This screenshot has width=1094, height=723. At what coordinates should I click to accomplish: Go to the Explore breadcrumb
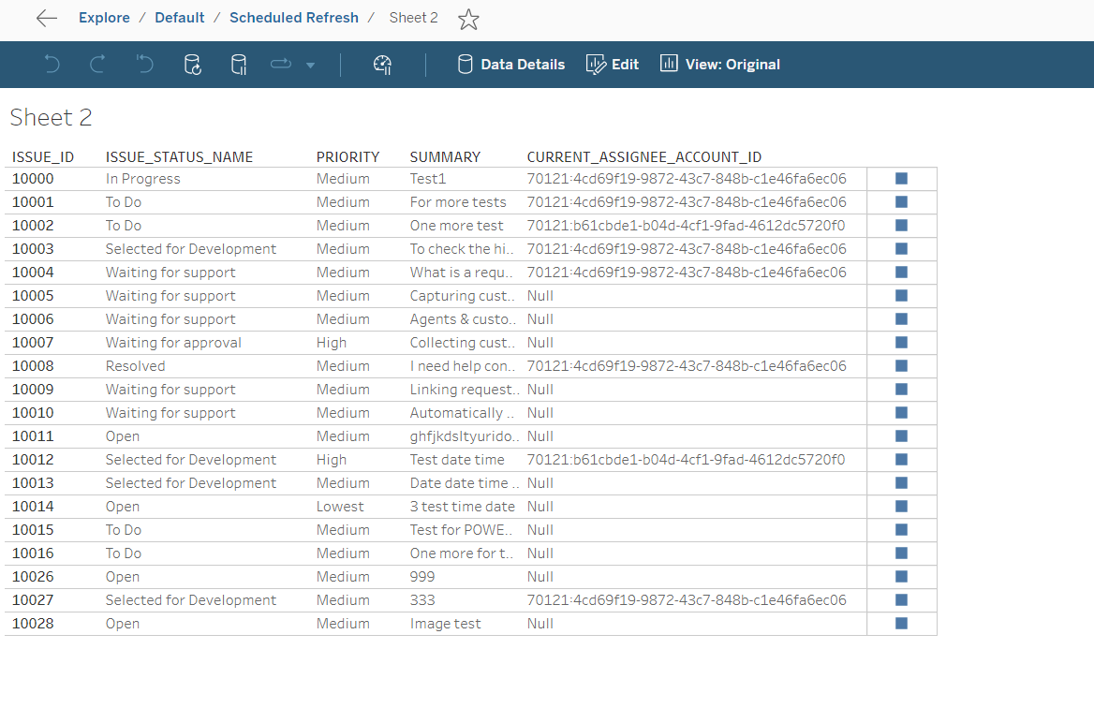click(x=104, y=18)
